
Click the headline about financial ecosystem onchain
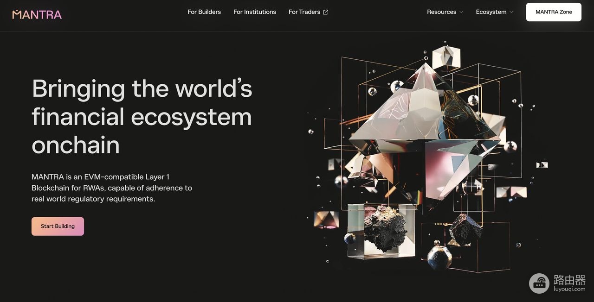coord(142,117)
